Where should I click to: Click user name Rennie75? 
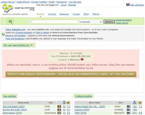point(119,113)
